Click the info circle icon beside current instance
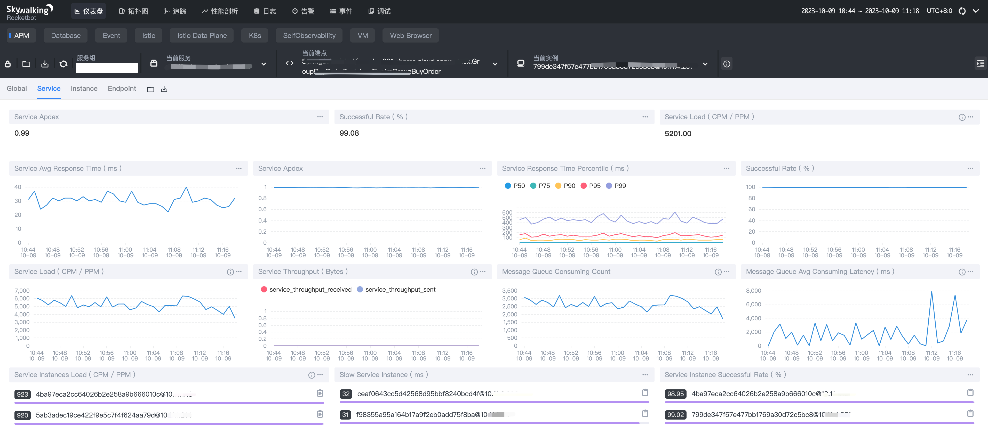 [x=727, y=64]
